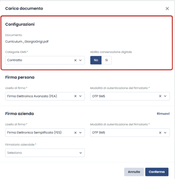
Task: Open the Firmatario aziendale Seleziona dropdown
Action: (x=45, y=153)
